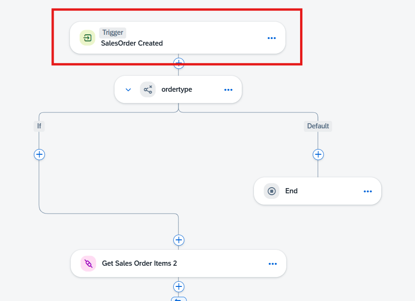The image size is (415, 301).
Task: Click the ordertype condition branch icon
Action: tap(148, 89)
